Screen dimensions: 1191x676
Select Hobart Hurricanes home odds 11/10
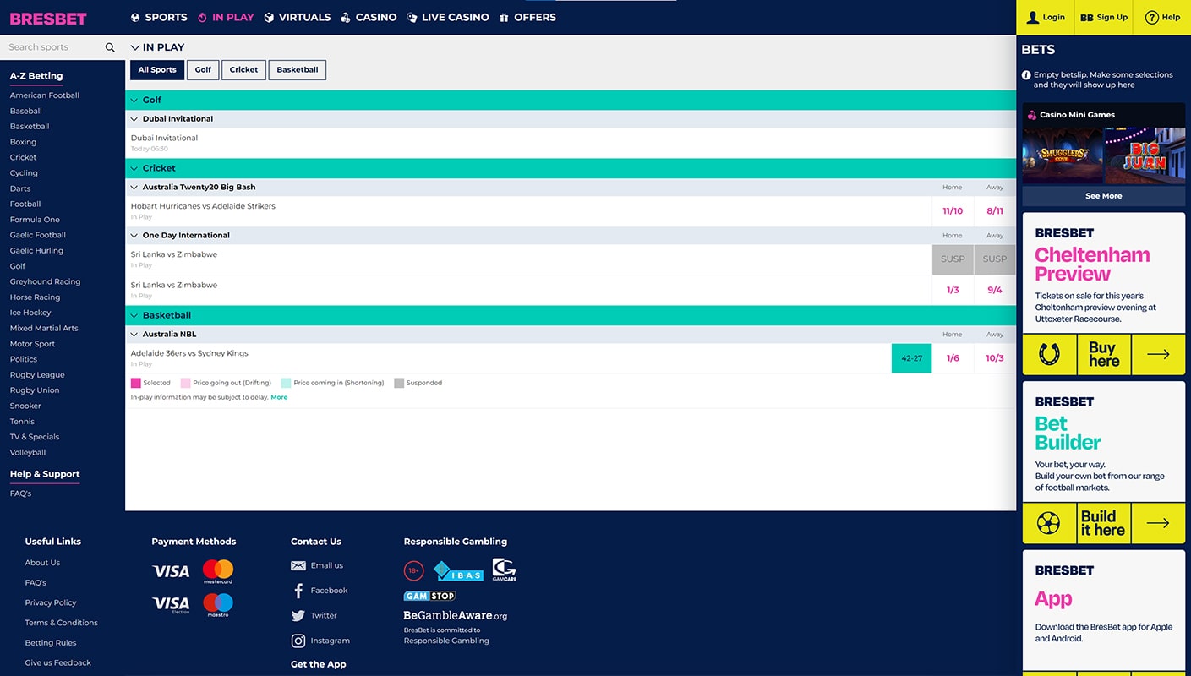tap(953, 211)
